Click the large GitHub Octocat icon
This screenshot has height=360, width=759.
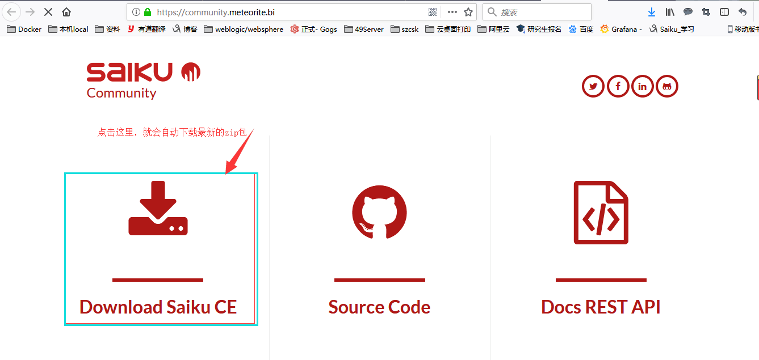[379, 213]
